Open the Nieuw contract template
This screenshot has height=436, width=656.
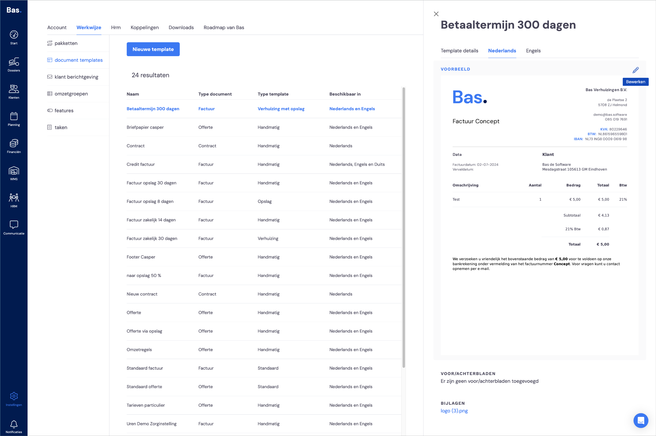[x=264, y=294]
